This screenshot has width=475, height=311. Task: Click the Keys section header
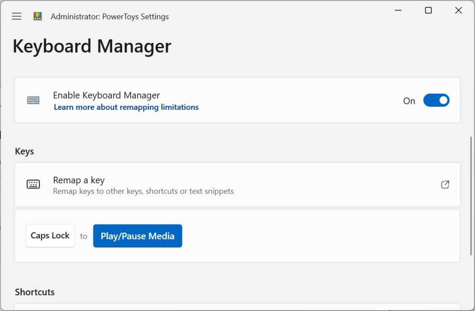click(x=25, y=151)
